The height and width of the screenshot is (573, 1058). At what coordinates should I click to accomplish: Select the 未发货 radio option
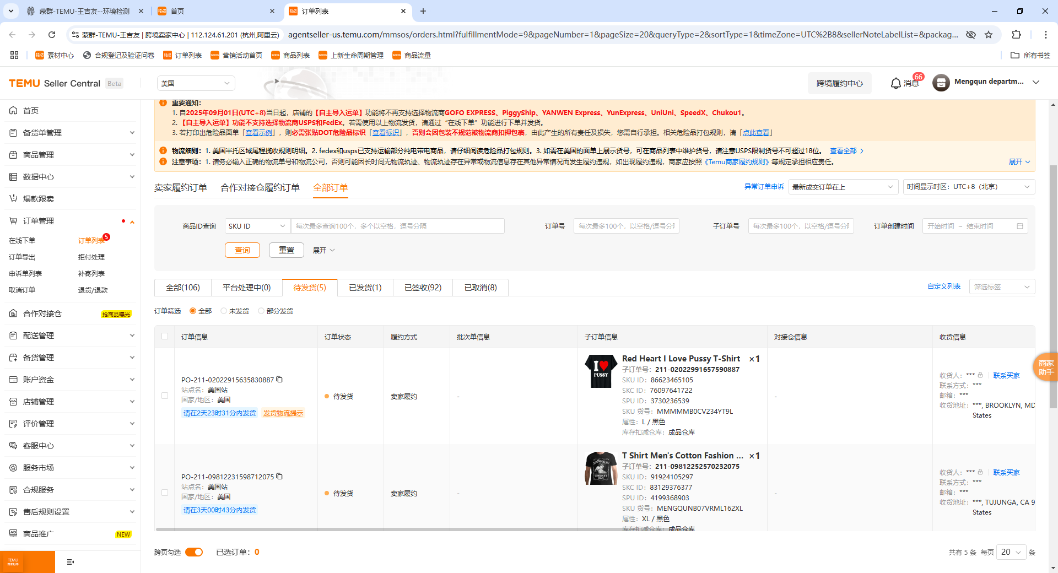pyautogui.click(x=224, y=311)
